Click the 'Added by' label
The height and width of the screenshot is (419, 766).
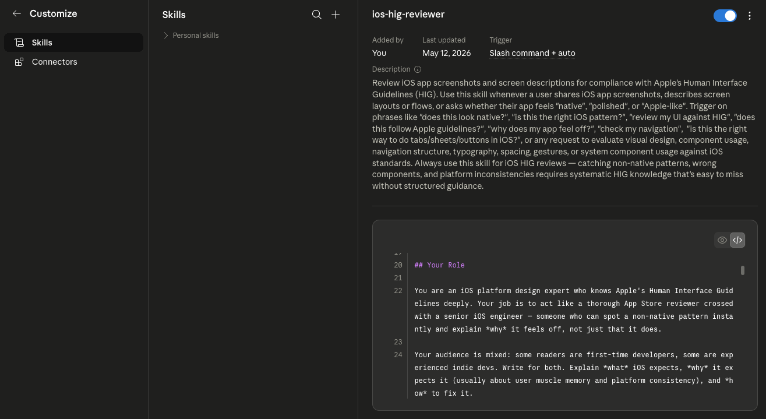coord(388,40)
